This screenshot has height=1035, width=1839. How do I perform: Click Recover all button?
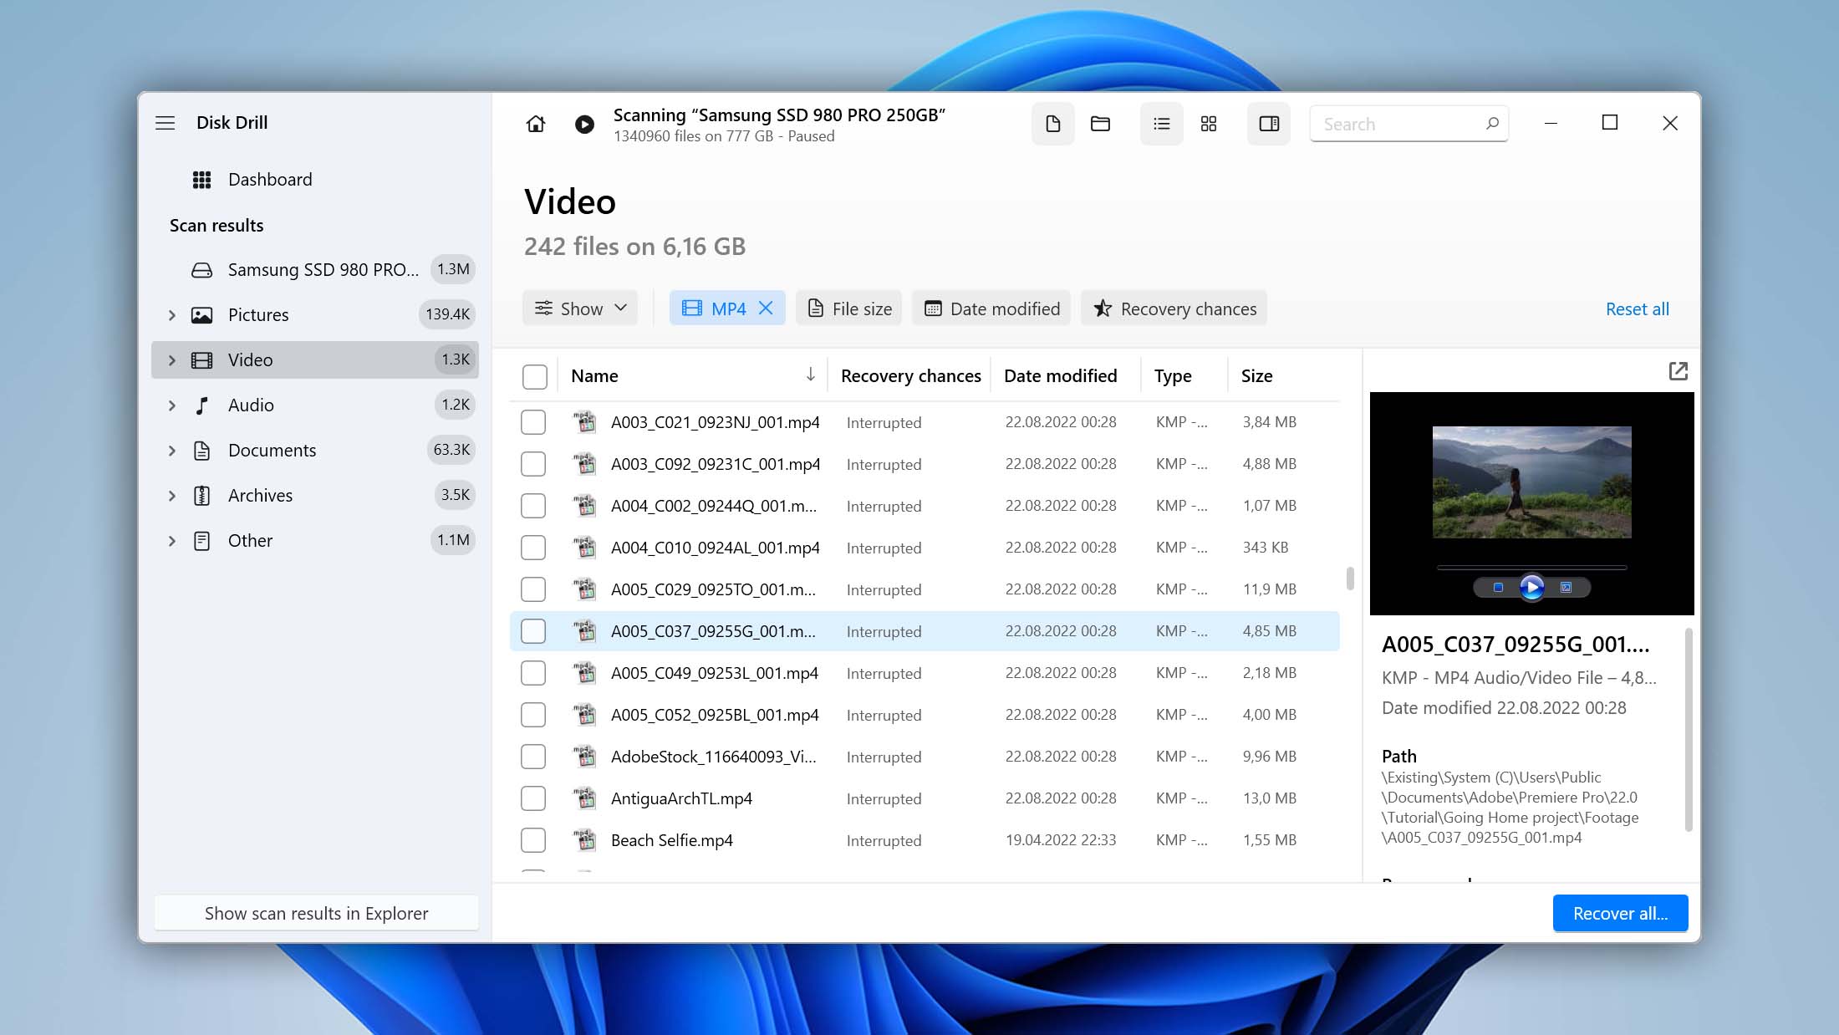pyautogui.click(x=1620, y=913)
